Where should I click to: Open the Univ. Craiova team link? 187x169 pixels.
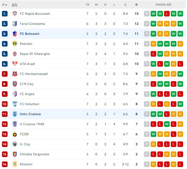[x=30, y=114]
